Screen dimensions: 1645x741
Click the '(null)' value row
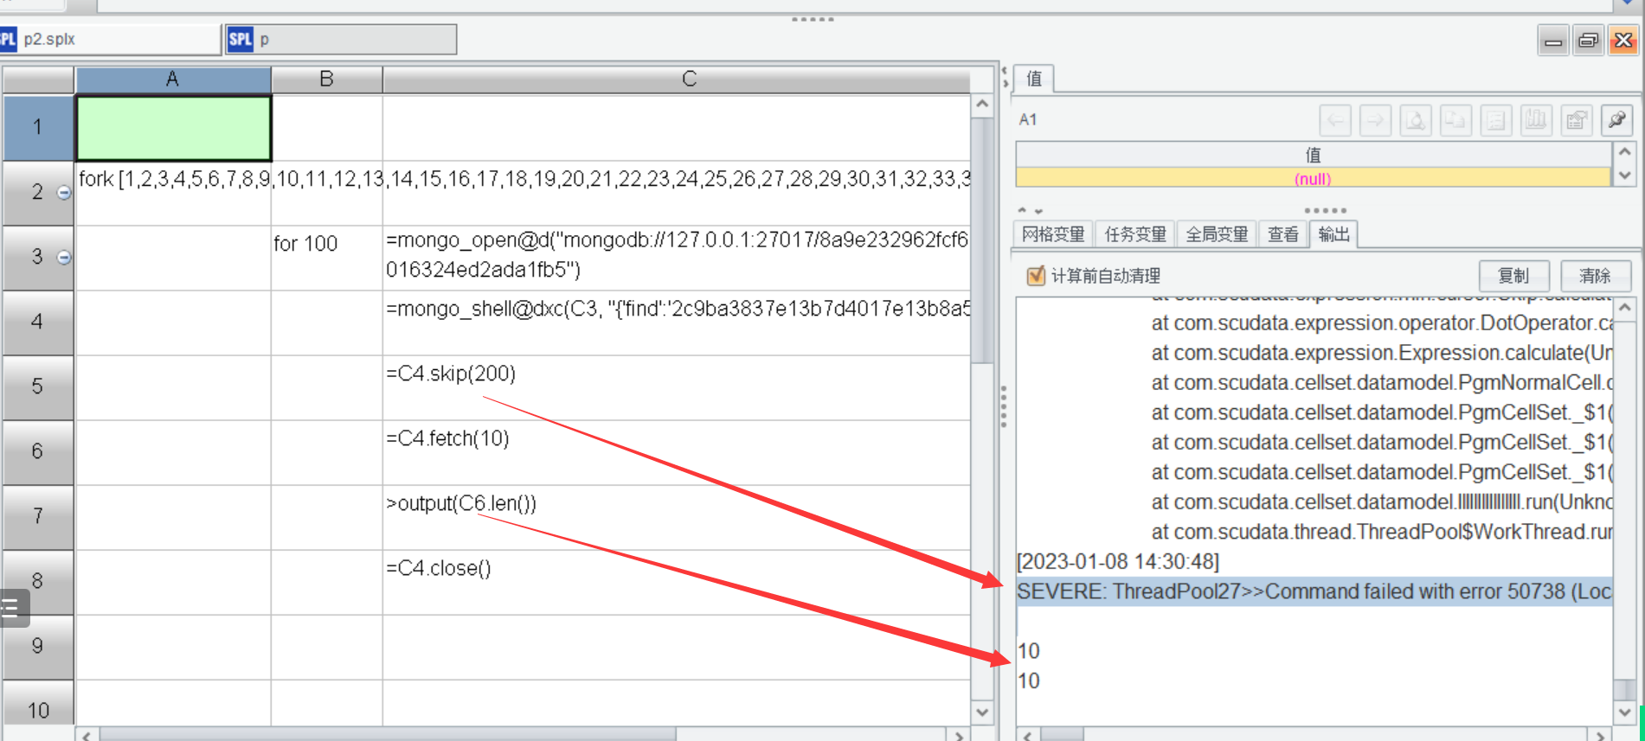pyautogui.click(x=1313, y=178)
